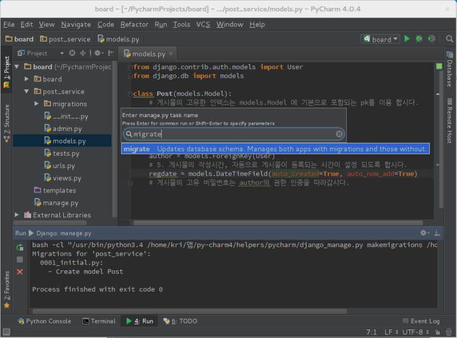Viewport: 457px width, 338px height.
Task: Change file encoding UTF-8 selector
Action: [416, 332]
